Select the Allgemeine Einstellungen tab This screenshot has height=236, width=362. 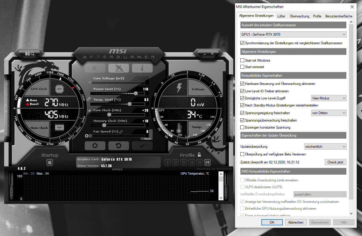(256, 16)
